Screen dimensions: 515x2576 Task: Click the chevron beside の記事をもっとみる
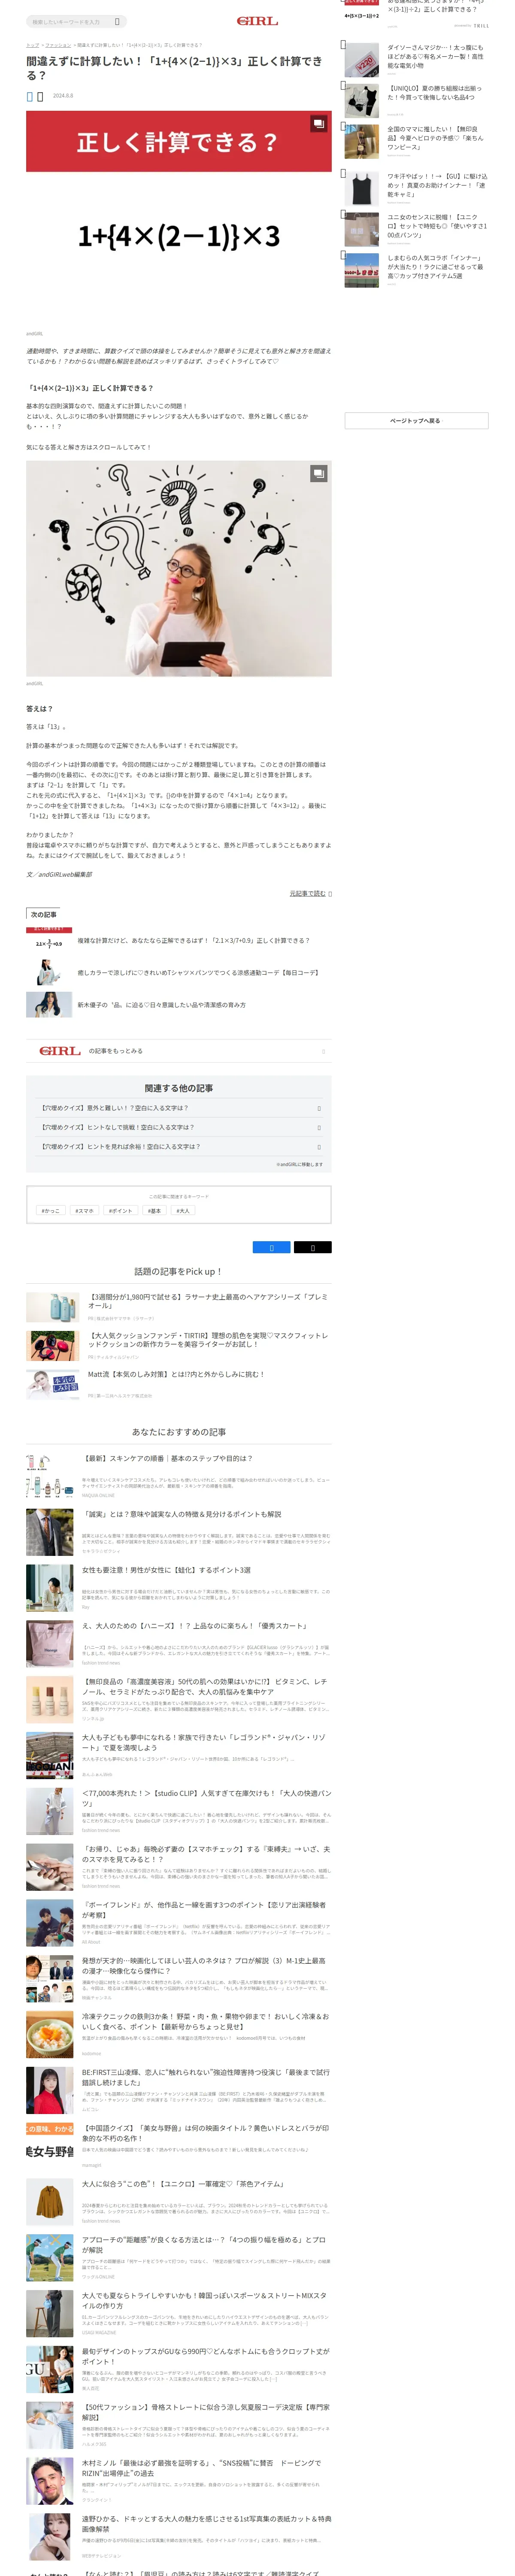[x=323, y=1051]
